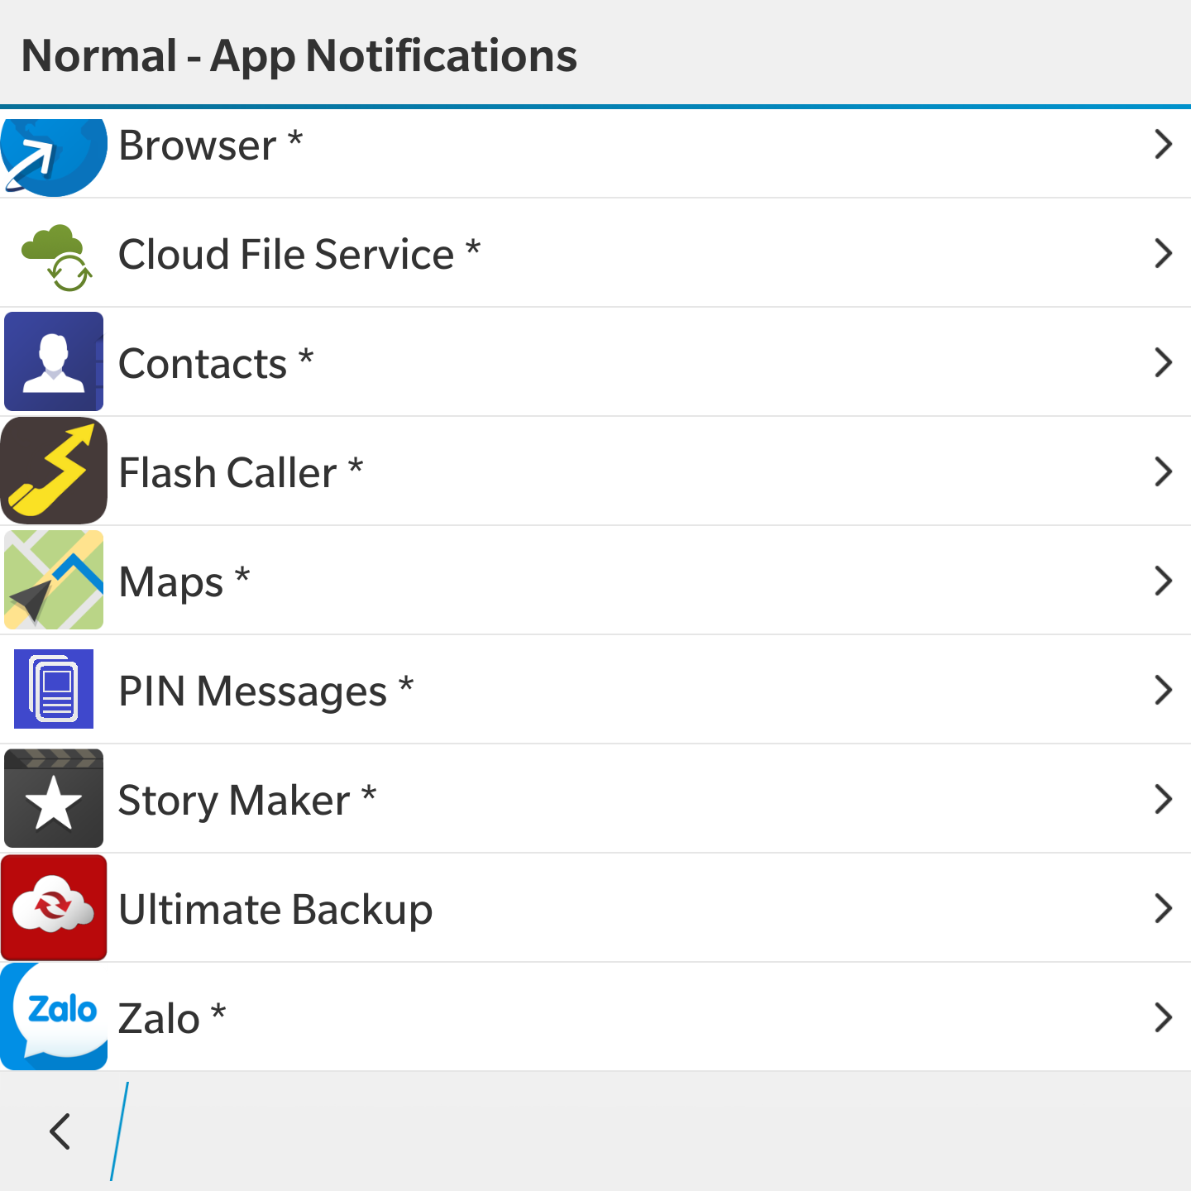Tap the Flash Caller phone icon
This screenshot has height=1191, width=1191.
(x=54, y=471)
